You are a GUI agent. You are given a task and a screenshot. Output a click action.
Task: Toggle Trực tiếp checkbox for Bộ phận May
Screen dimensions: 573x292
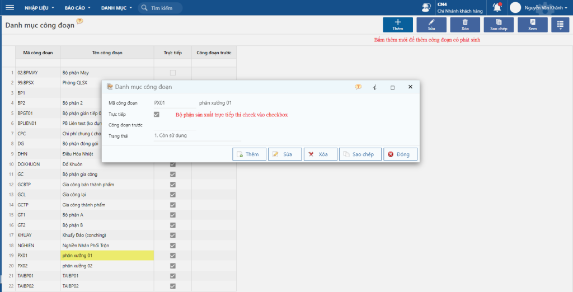tap(173, 73)
